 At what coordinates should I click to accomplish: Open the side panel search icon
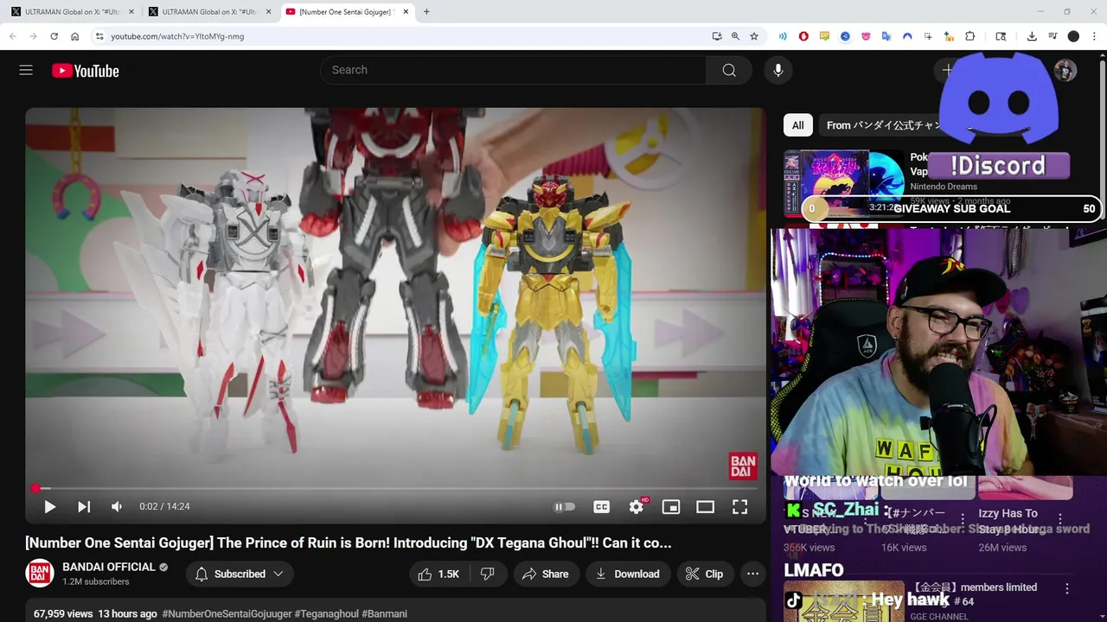tap(1001, 36)
